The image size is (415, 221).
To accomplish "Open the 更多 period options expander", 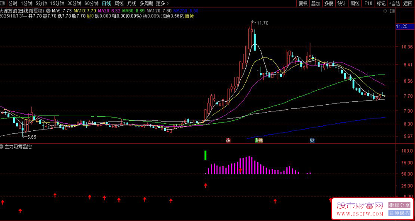I will point(162,3).
